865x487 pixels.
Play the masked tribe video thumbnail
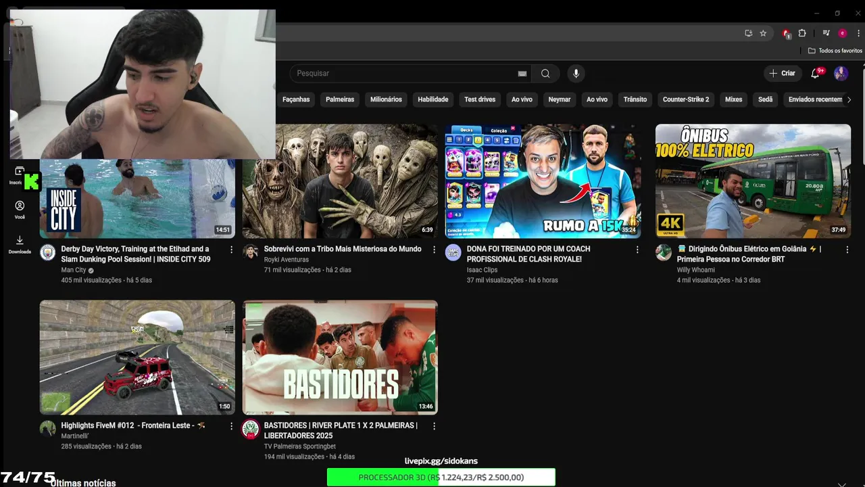[x=340, y=181]
